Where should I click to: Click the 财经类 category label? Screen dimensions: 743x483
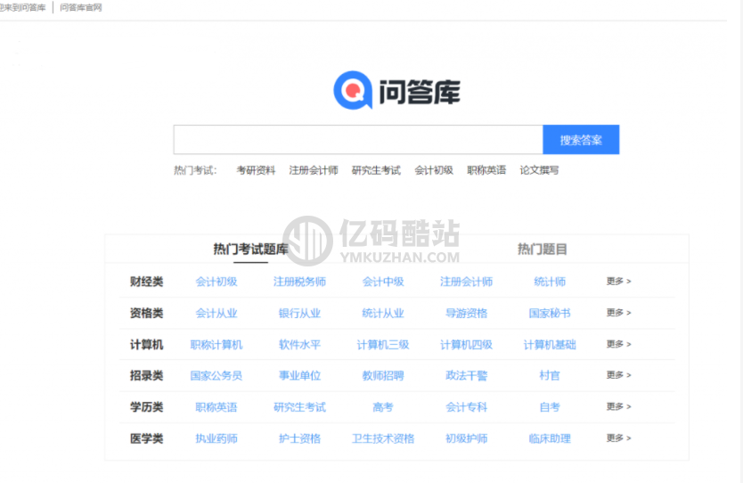coord(146,282)
